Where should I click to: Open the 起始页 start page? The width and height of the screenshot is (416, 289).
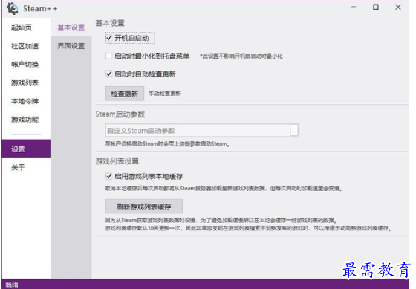tap(22, 27)
